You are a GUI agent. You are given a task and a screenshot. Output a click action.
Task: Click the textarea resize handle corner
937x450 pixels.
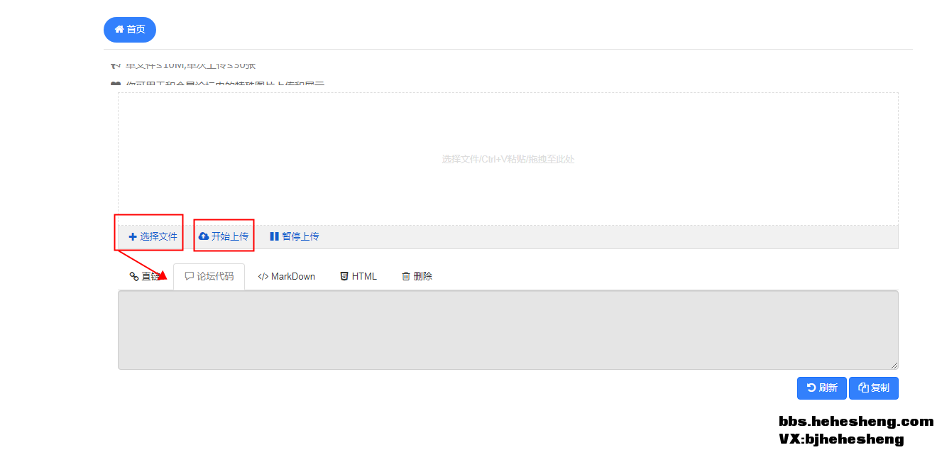pos(894,365)
